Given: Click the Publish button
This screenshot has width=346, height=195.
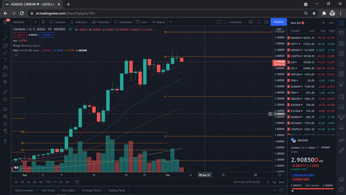Looking at the screenshot, I should click(x=278, y=22).
